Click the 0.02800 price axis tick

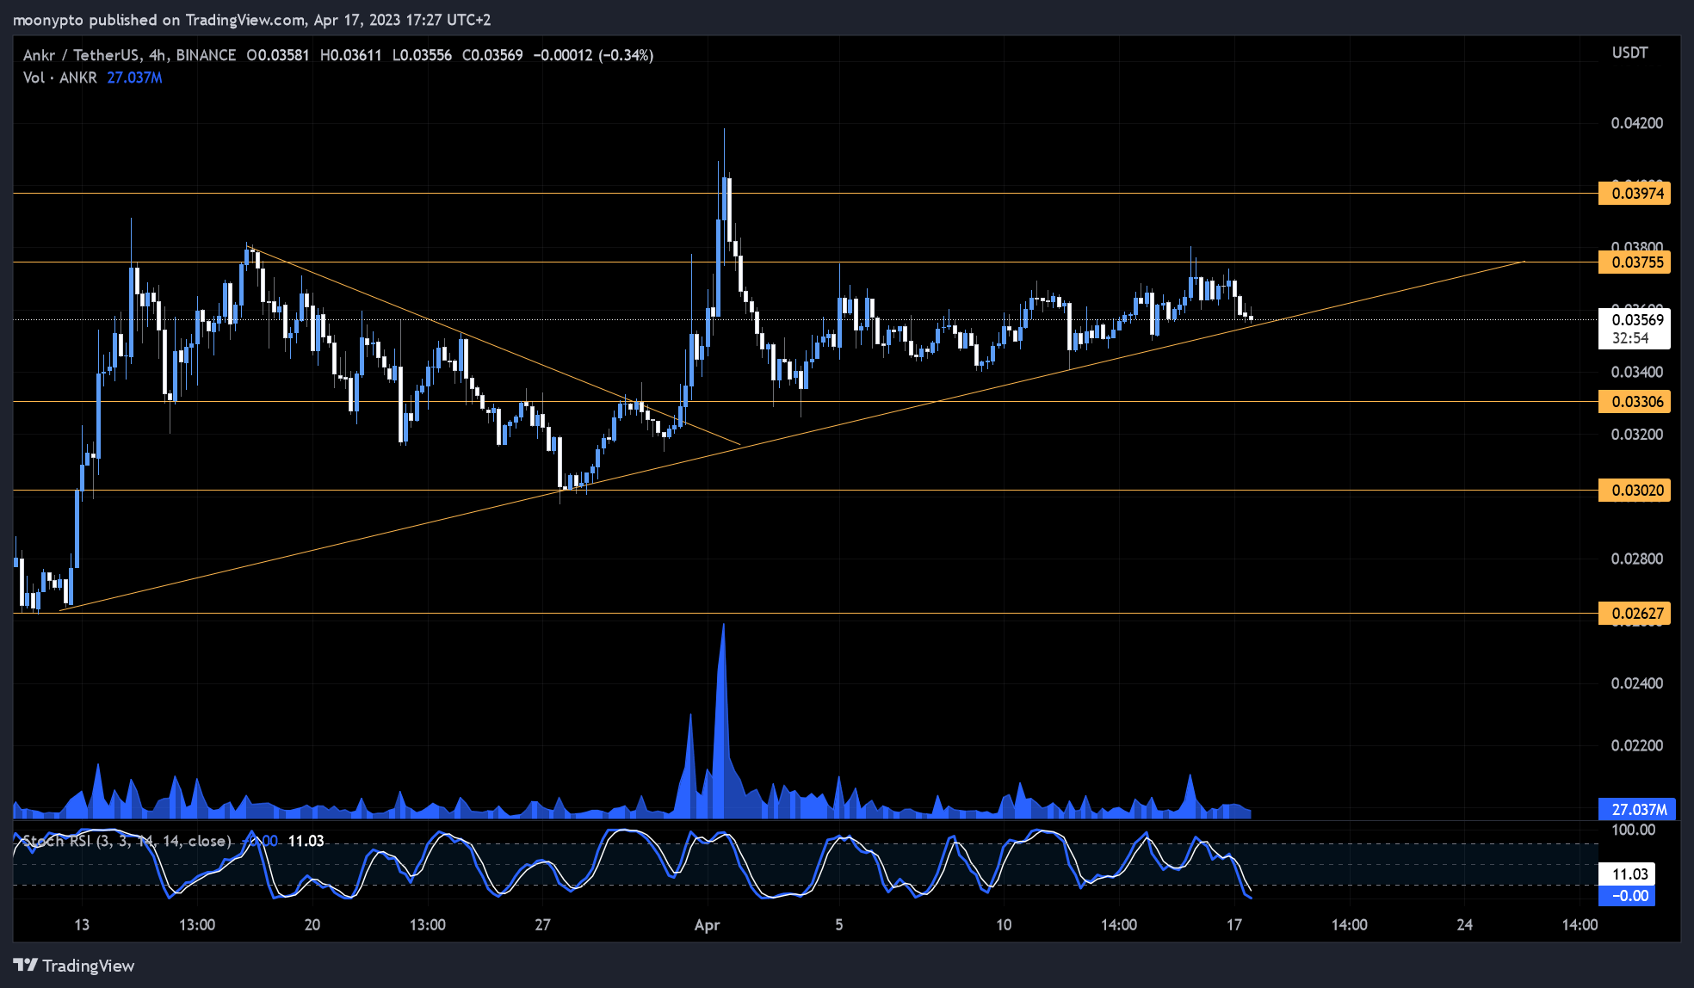click(1637, 559)
